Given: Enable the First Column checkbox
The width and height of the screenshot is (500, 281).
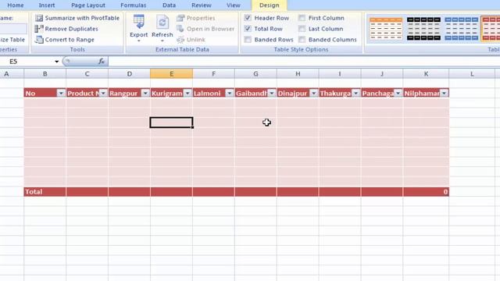Looking at the screenshot, I should click(x=302, y=18).
